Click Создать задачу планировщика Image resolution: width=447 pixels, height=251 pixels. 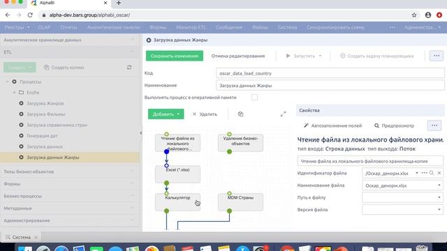pyautogui.click(x=376, y=56)
